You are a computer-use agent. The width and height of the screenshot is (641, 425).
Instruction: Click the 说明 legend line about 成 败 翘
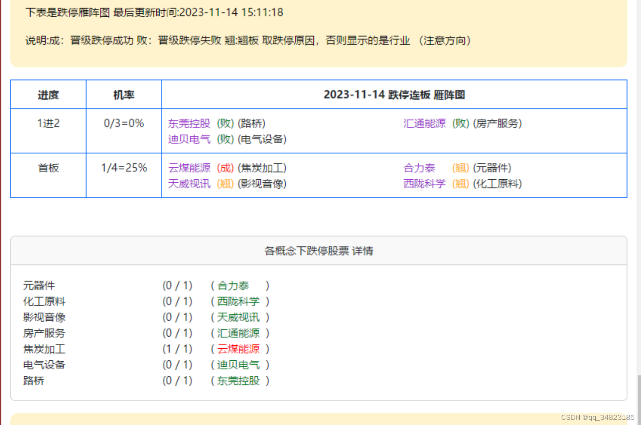tap(248, 41)
